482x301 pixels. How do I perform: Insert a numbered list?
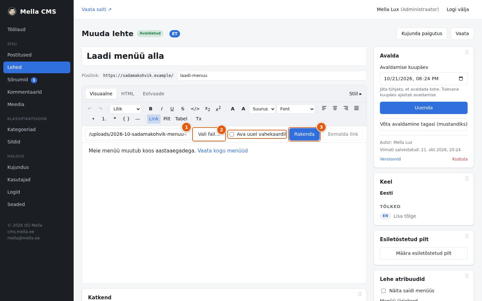coord(104,119)
